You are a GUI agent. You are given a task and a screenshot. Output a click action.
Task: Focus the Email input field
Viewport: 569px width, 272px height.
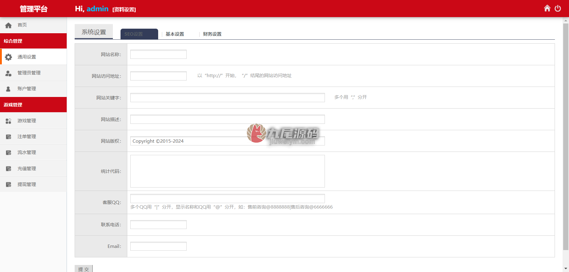[x=158, y=246]
